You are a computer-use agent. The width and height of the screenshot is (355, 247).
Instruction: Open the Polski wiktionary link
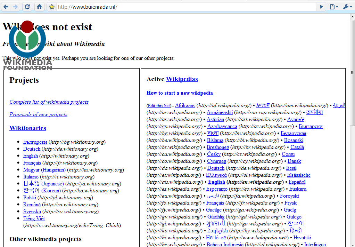30,198
